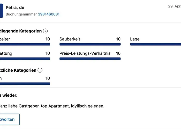Click the Buchungsnummer label text
This screenshot has height=129, width=181.
click(x=21, y=14)
